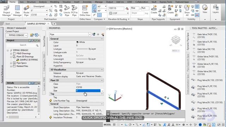This screenshot has height=127, width=226.
Task: Click the Show All visibility button
Action: pos(187,11)
